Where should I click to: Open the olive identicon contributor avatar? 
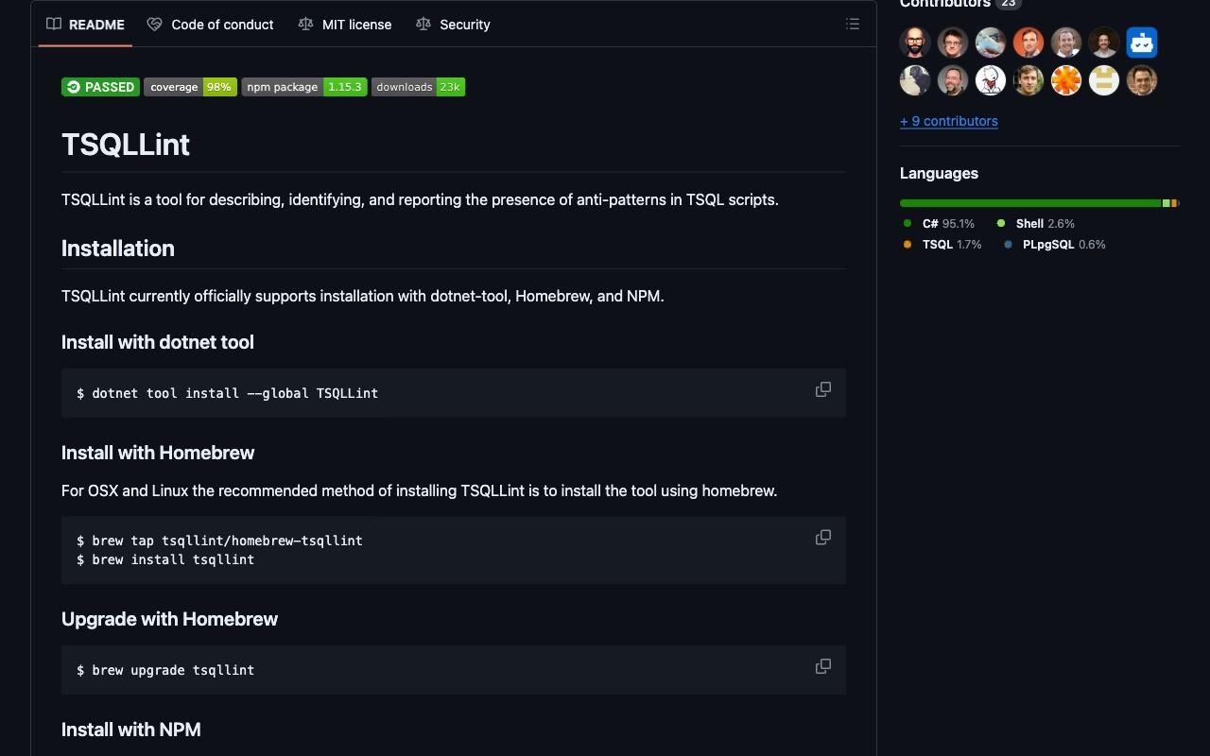(1104, 80)
